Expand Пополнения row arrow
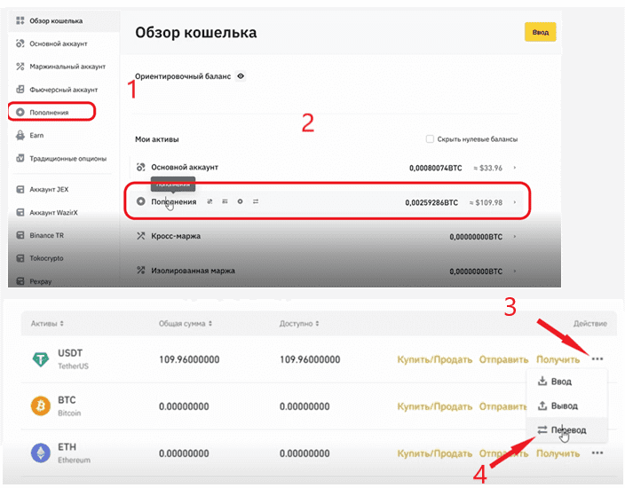Screen dimensions: 625x488 point(515,202)
